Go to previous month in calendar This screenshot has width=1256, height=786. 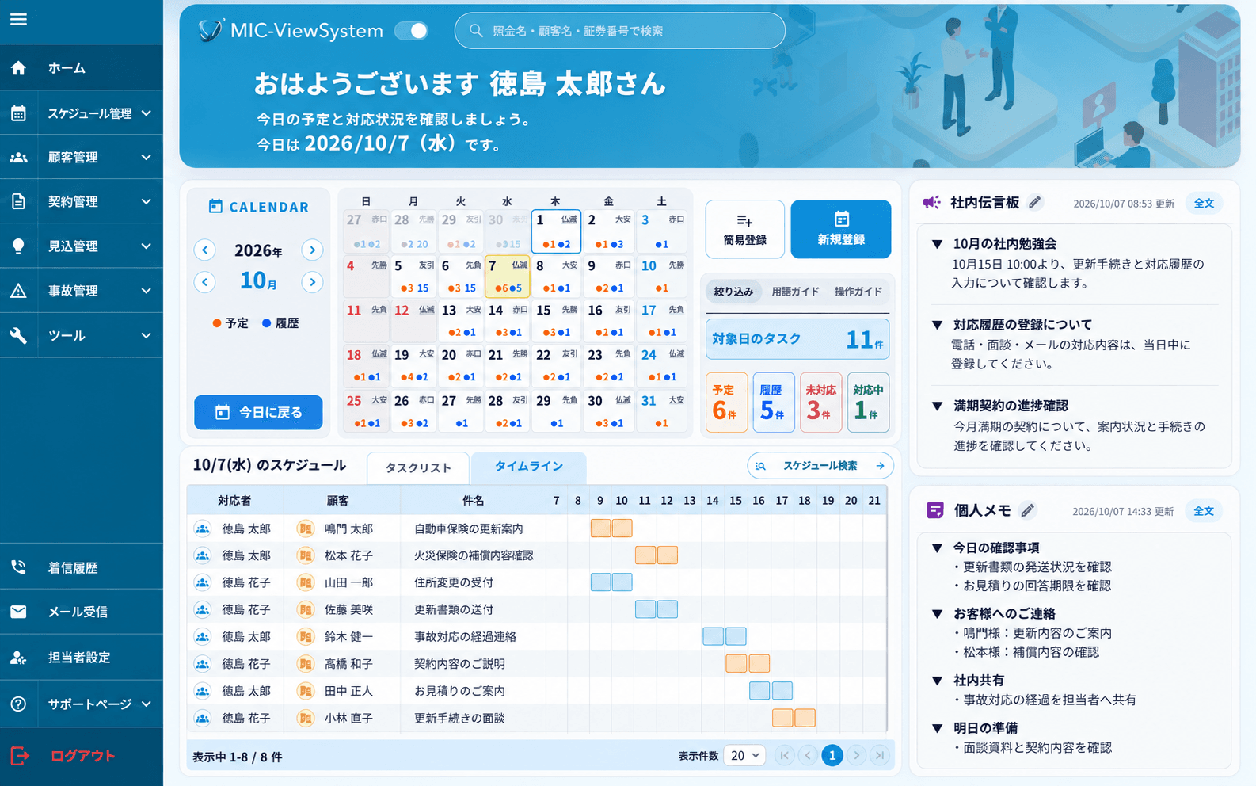pyautogui.click(x=205, y=282)
